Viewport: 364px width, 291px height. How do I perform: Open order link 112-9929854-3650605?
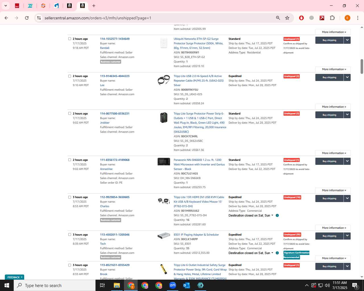tap(115, 197)
